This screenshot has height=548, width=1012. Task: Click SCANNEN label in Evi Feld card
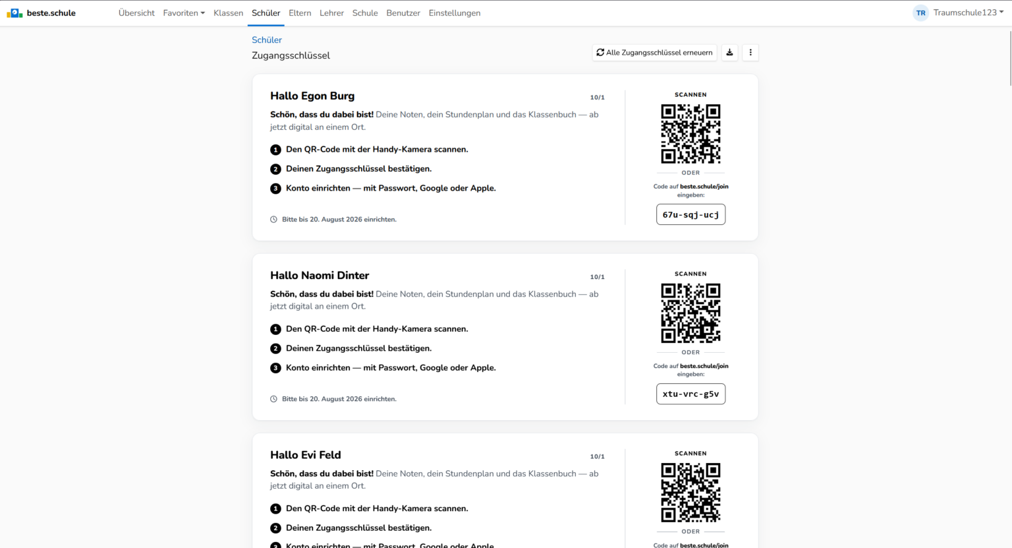click(690, 454)
